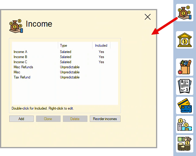The width and height of the screenshot is (196, 156).
Task: Select the Tax Refund row
Action: [65, 77]
